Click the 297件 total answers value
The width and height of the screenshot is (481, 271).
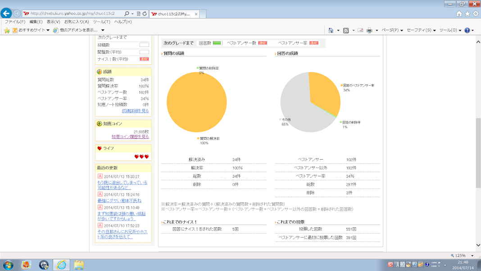[351, 185]
